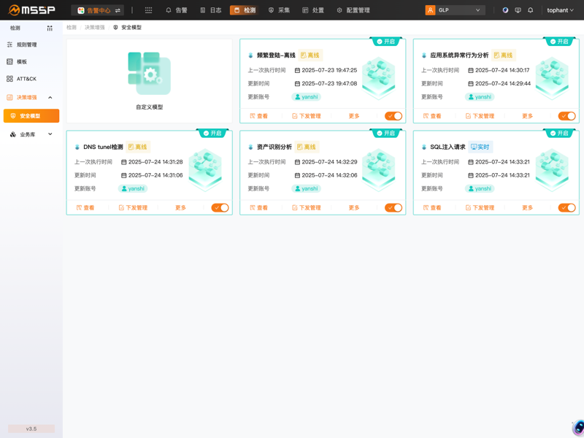Open the GLP tenant dropdown
This screenshot has width=584, height=438.
point(456,10)
